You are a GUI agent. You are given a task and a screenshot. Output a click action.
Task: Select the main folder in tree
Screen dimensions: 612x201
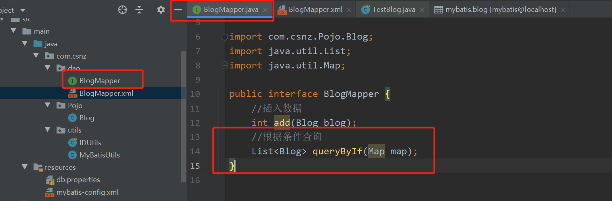click(42, 31)
